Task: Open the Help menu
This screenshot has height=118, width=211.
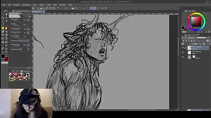Action: point(70,5)
